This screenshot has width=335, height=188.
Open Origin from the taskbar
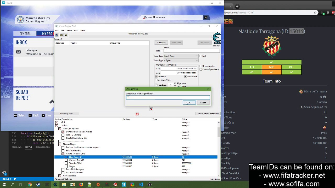98,185
